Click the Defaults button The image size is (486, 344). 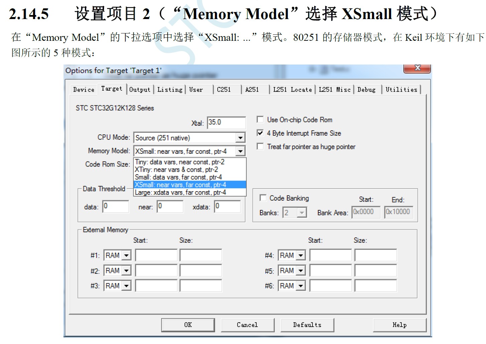coord(307,325)
